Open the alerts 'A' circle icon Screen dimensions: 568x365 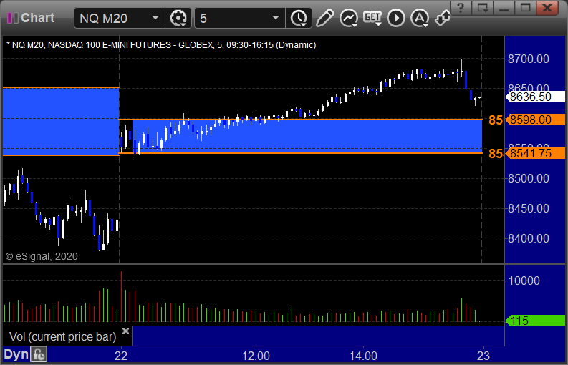tap(420, 18)
